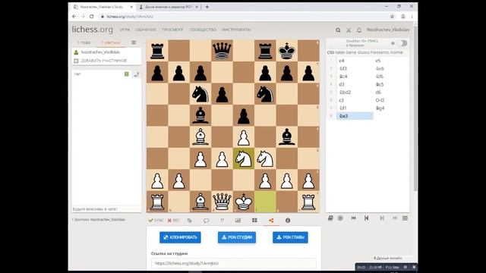This screenshot has width=486, height=273.
Task: Click the browser address bar
Action: coord(245,17)
